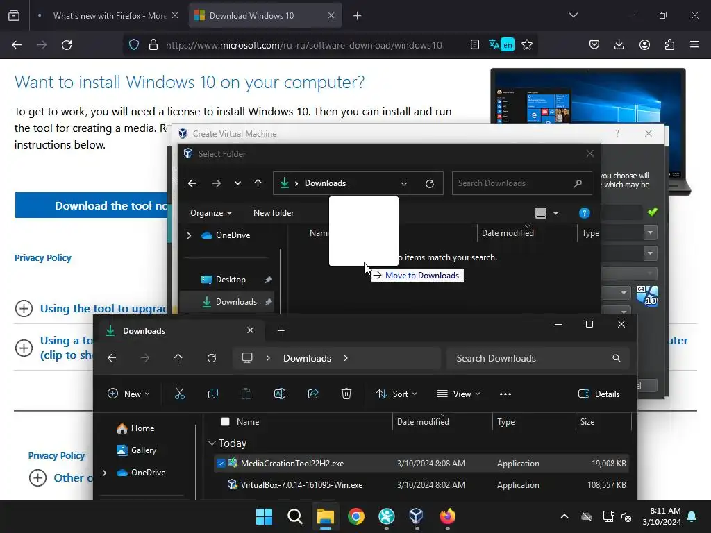Image resolution: width=711 pixels, height=533 pixels.
Task: Click the back arrow in Explorer window
Action: coord(112,358)
